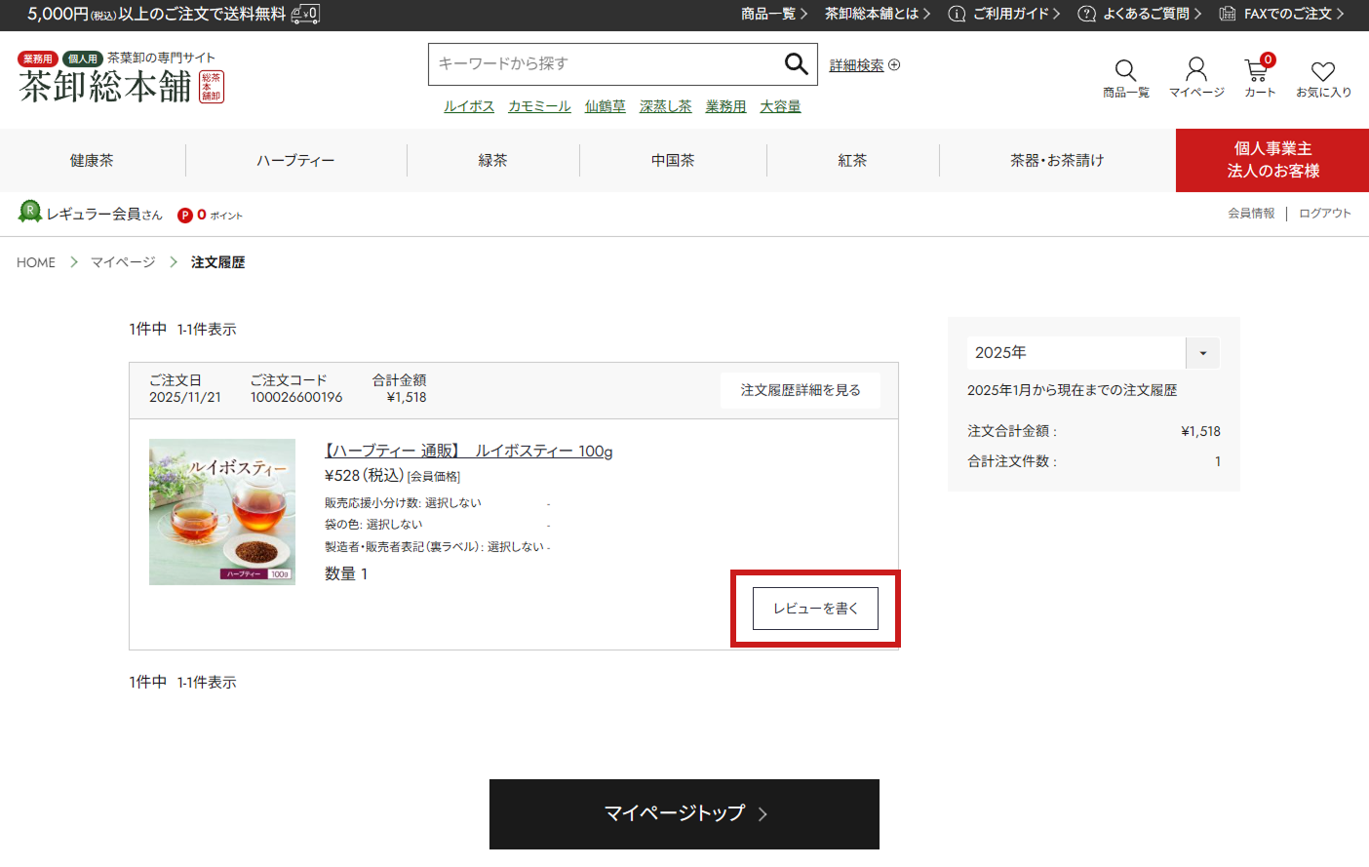Click the ルイボスティー product thumbnail

click(222, 512)
